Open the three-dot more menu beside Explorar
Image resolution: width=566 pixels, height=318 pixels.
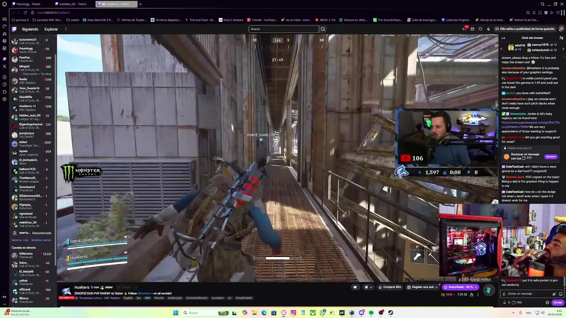pos(65,29)
